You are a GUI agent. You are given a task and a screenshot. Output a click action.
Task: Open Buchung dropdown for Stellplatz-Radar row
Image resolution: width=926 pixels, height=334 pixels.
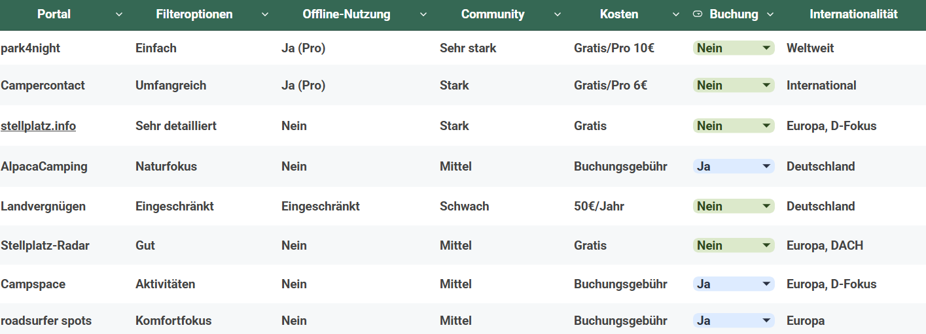click(766, 246)
